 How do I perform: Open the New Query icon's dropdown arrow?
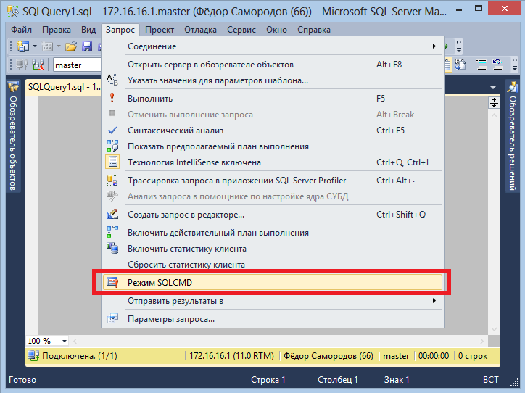pos(35,46)
